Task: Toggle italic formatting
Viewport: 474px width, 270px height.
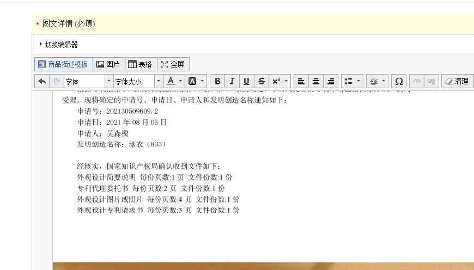Action: (x=232, y=81)
